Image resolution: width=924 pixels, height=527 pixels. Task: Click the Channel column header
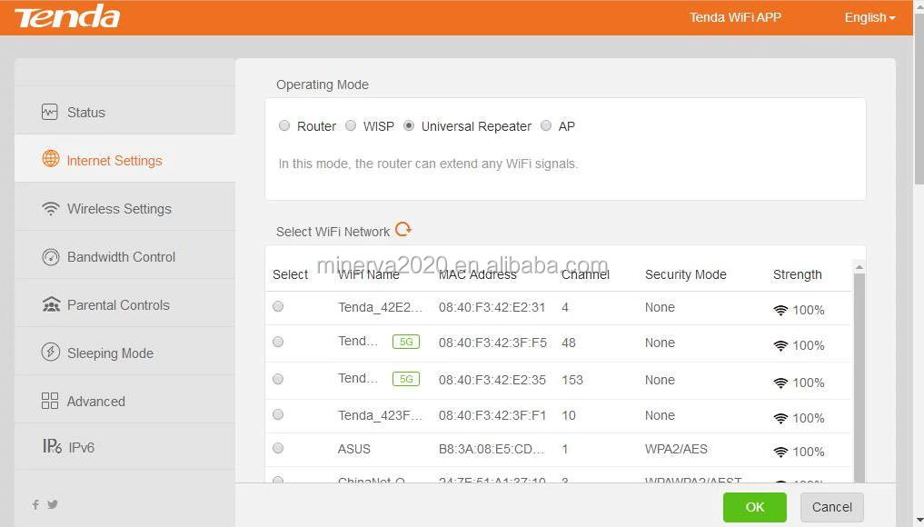(x=585, y=274)
